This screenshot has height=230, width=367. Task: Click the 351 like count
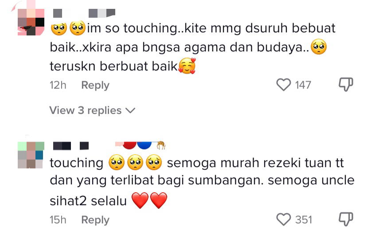tap(304, 220)
